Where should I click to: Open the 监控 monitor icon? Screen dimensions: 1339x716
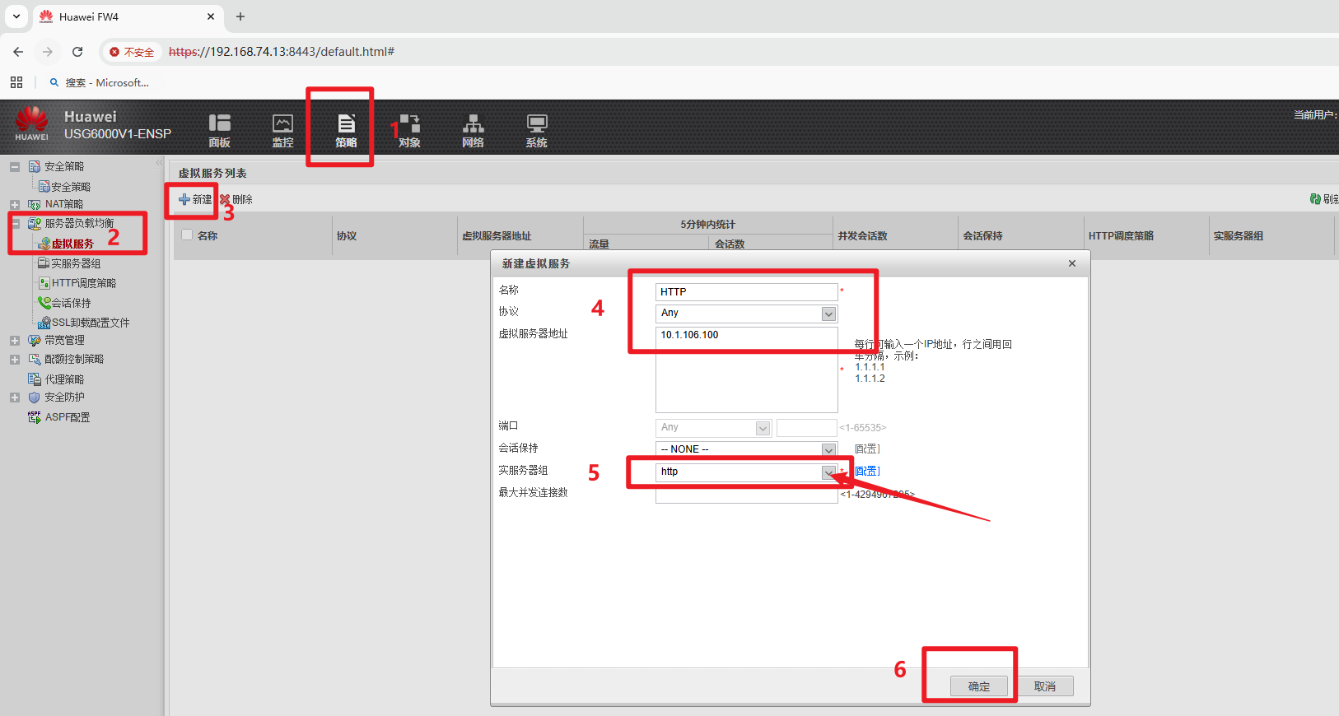282,129
